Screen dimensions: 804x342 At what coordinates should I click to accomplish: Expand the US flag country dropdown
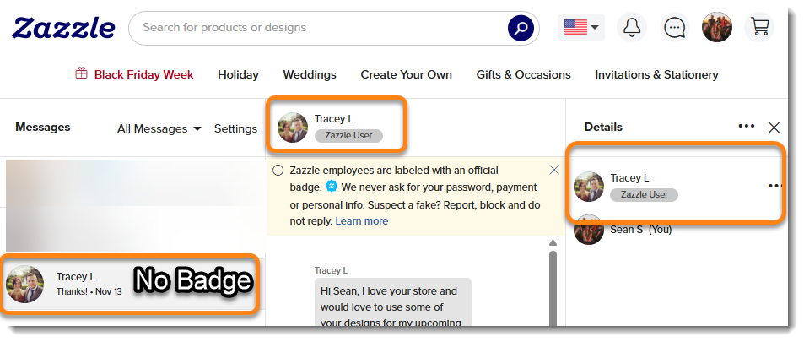pyautogui.click(x=581, y=28)
